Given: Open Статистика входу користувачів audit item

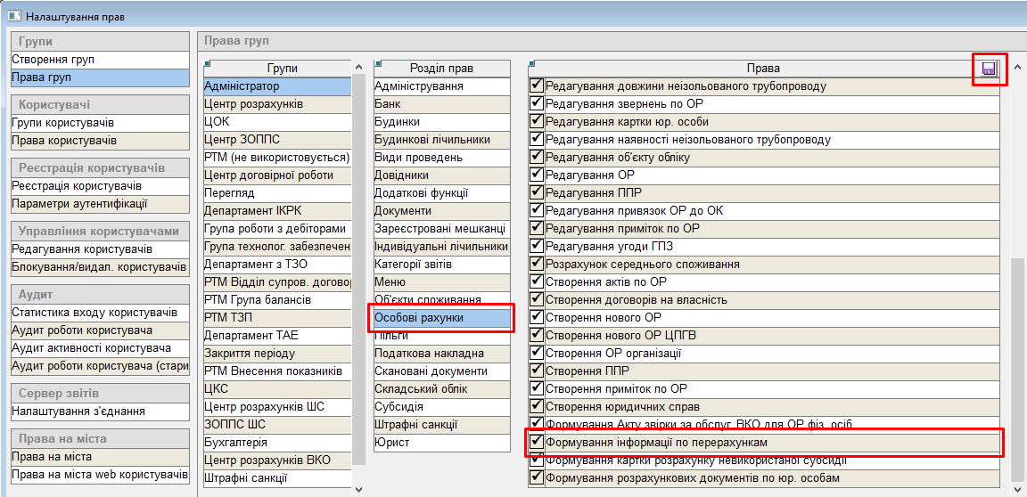Looking at the screenshot, I should pyautogui.click(x=99, y=313).
